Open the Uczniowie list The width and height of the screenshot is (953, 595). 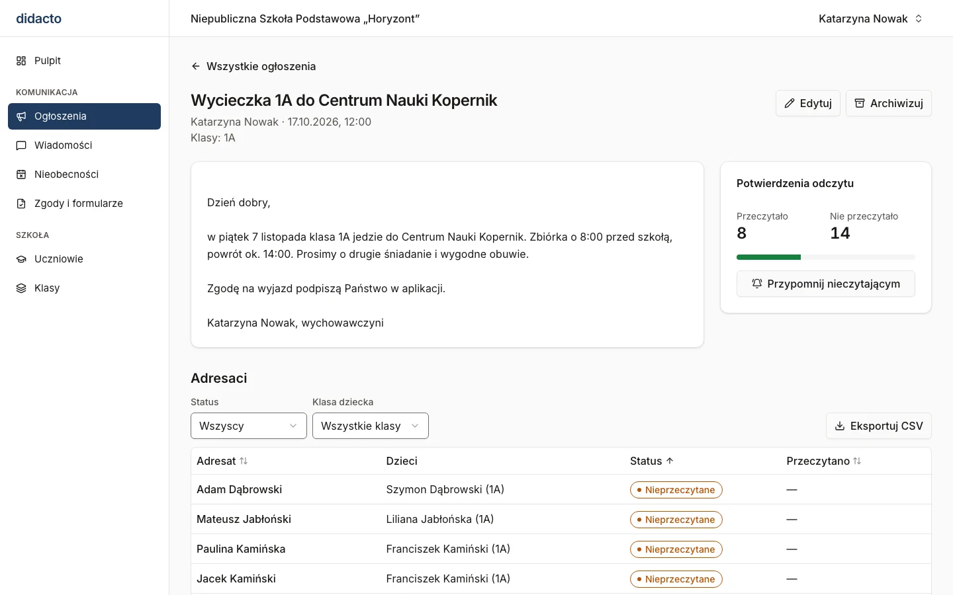click(x=85, y=259)
